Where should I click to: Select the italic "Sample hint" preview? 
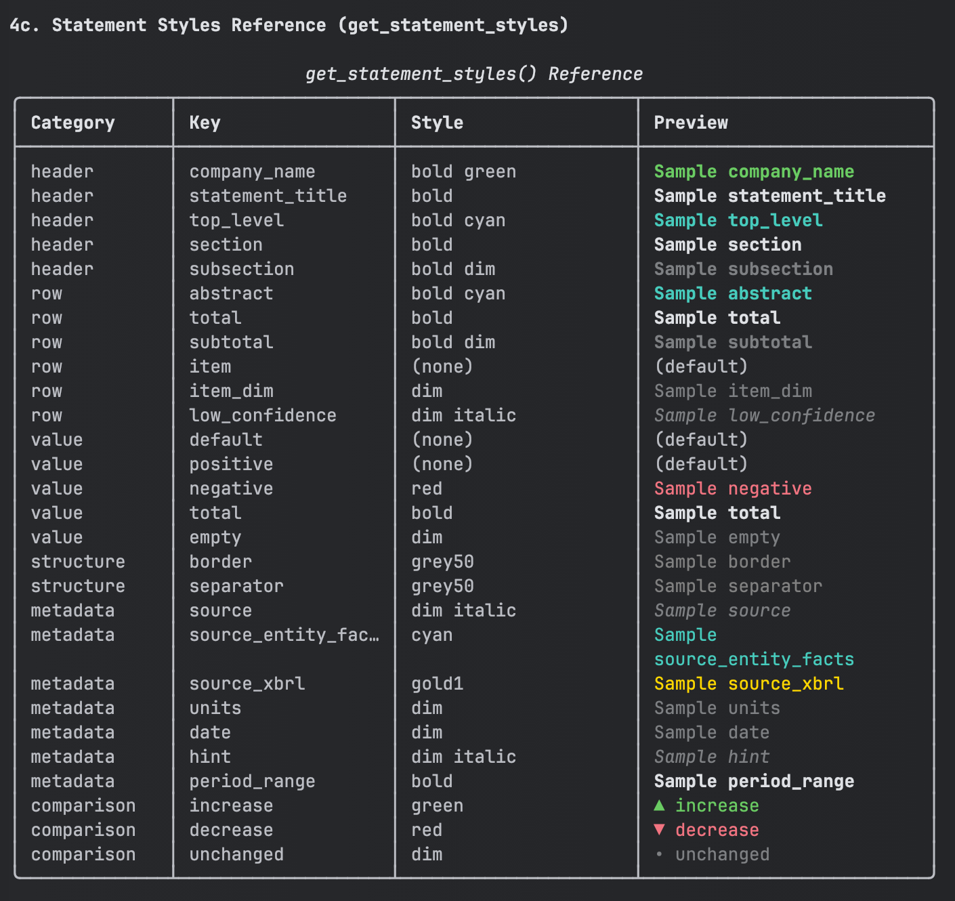coord(711,757)
